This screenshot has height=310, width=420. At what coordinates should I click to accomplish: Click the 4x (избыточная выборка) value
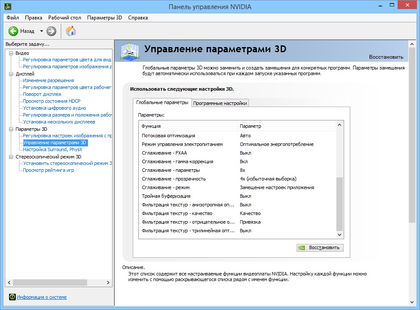pyautogui.click(x=268, y=179)
